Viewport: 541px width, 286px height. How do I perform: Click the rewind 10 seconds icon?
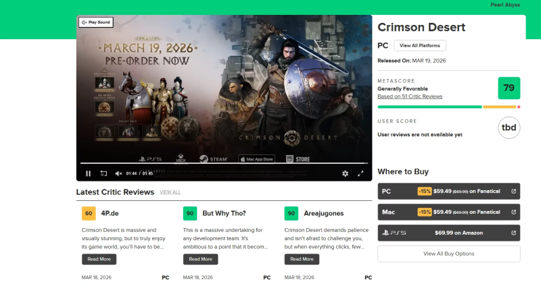coord(103,173)
